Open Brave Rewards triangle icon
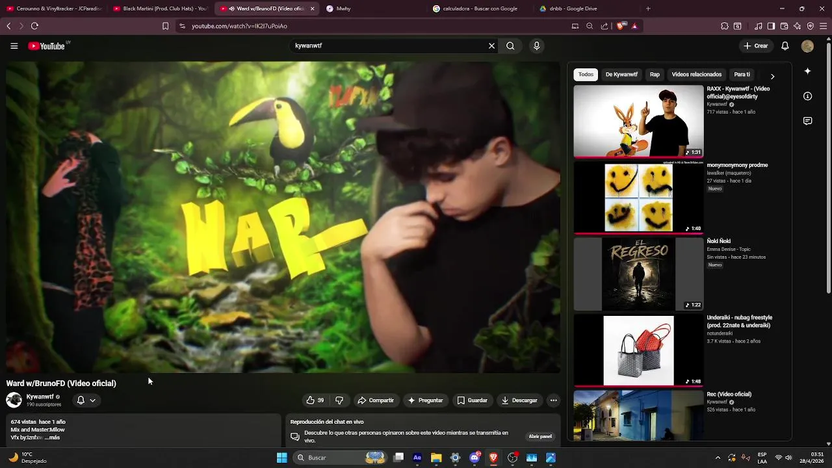The image size is (832, 468). 634,26
